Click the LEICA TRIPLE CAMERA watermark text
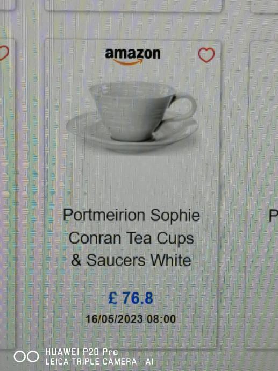Screen dimensions: 278x371 click(x=91, y=361)
